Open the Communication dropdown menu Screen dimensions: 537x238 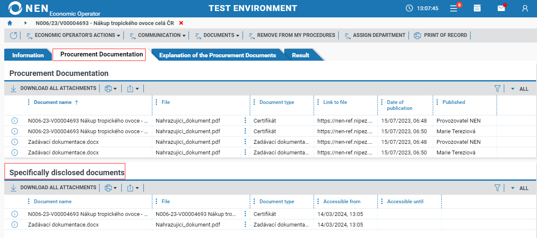(162, 36)
